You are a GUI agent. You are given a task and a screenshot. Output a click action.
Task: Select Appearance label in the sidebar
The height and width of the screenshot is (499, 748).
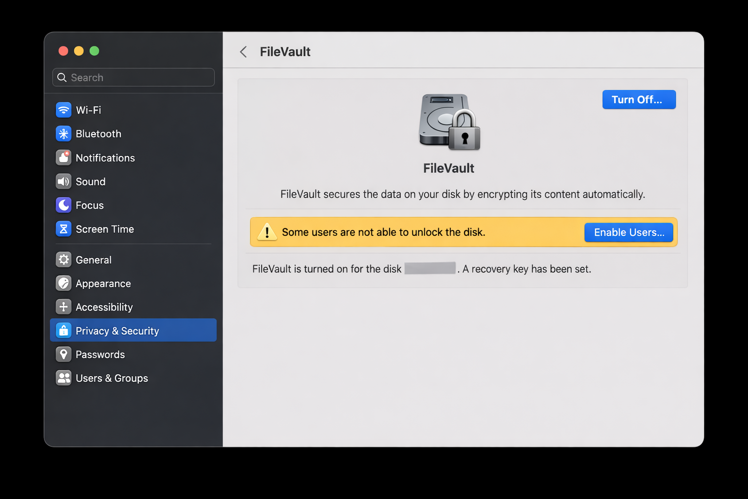(103, 284)
